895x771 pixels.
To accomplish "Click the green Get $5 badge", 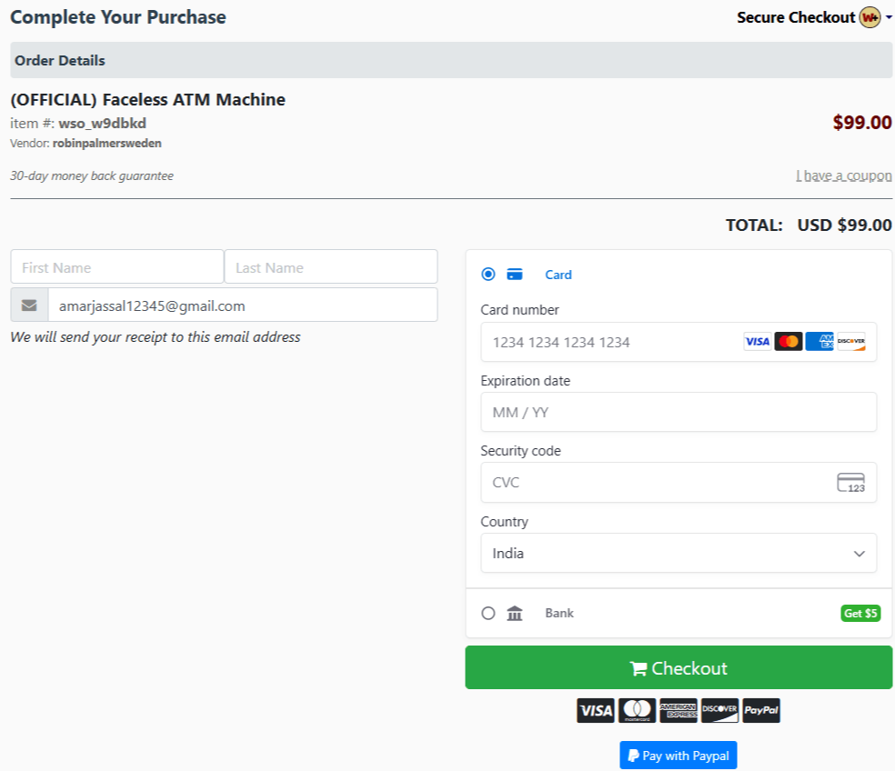I will pos(860,614).
